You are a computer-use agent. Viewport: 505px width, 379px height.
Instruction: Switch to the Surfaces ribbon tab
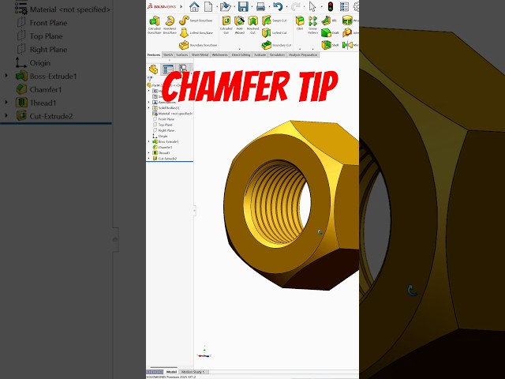click(x=181, y=54)
